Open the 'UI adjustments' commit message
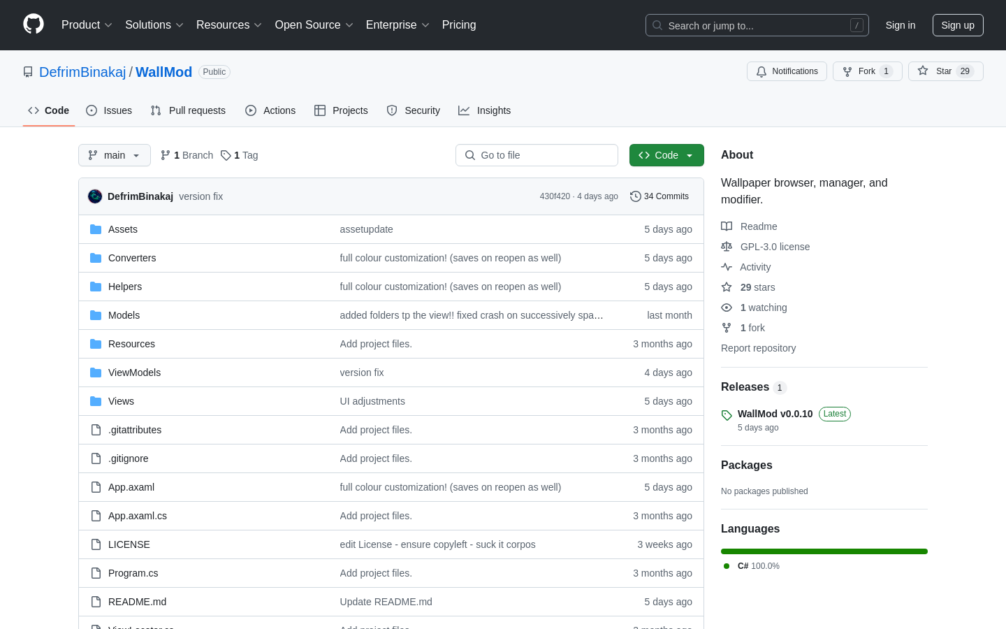Image resolution: width=1006 pixels, height=629 pixels. point(372,401)
